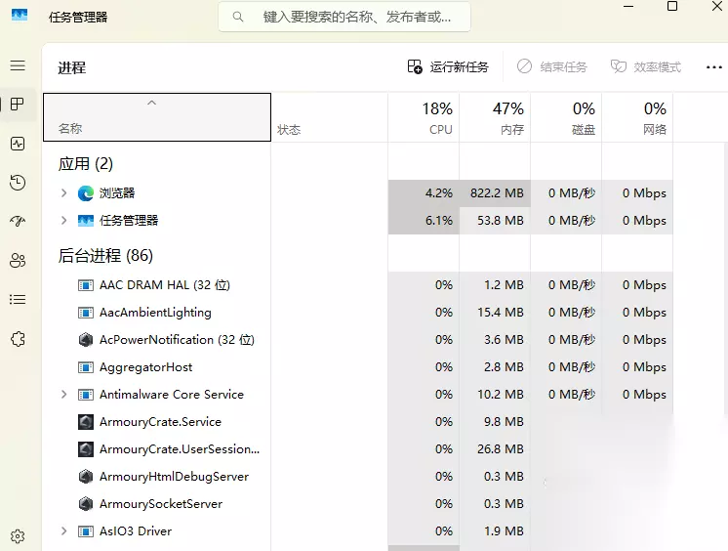Screen dimensions: 728x551
Task: Maximize the Task Manager window
Action: pos(671,6)
